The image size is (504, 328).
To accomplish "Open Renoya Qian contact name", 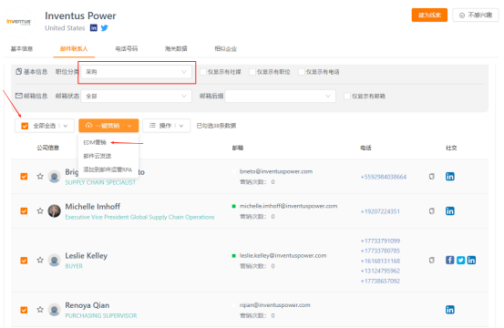I will point(87,305).
